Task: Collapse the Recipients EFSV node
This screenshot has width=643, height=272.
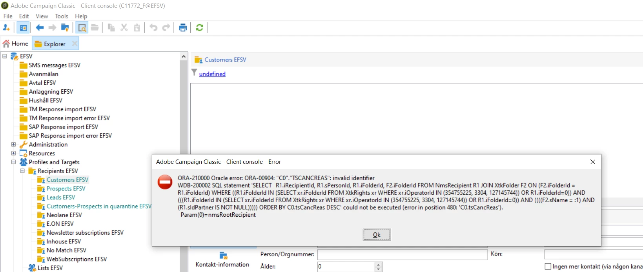Action: (x=22, y=171)
